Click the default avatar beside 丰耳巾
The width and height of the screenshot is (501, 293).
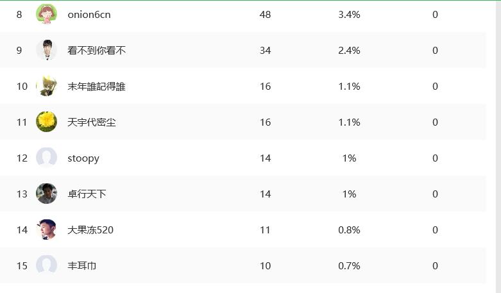click(46, 265)
